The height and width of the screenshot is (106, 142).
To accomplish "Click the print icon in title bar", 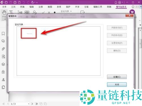I will coord(15,2).
